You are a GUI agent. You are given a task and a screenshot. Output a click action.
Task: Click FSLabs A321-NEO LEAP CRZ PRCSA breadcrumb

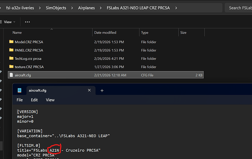[138, 8]
